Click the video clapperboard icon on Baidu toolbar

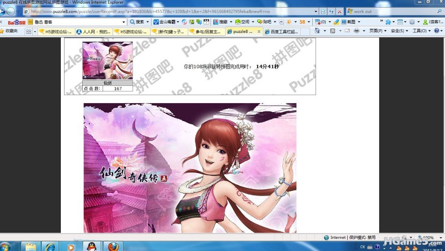pyautogui.click(x=206, y=22)
